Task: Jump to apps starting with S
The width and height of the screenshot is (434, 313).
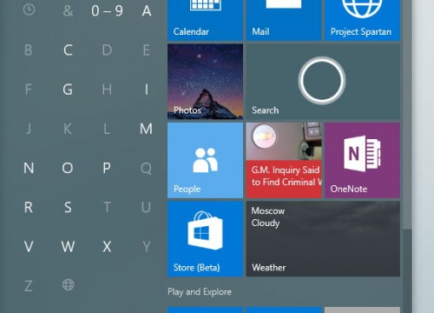Action: click(68, 207)
